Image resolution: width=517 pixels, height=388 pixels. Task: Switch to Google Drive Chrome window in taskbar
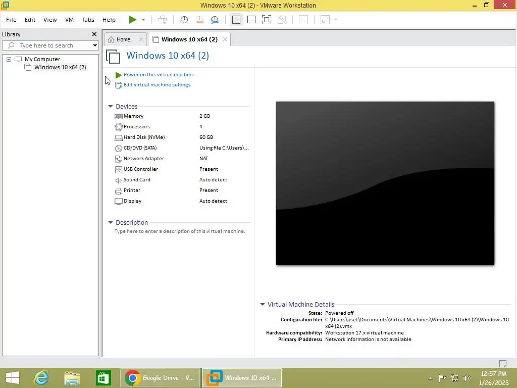tap(160, 378)
